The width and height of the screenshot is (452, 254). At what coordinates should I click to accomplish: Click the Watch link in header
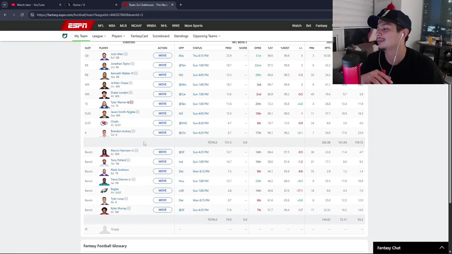[x=297, y=26]
